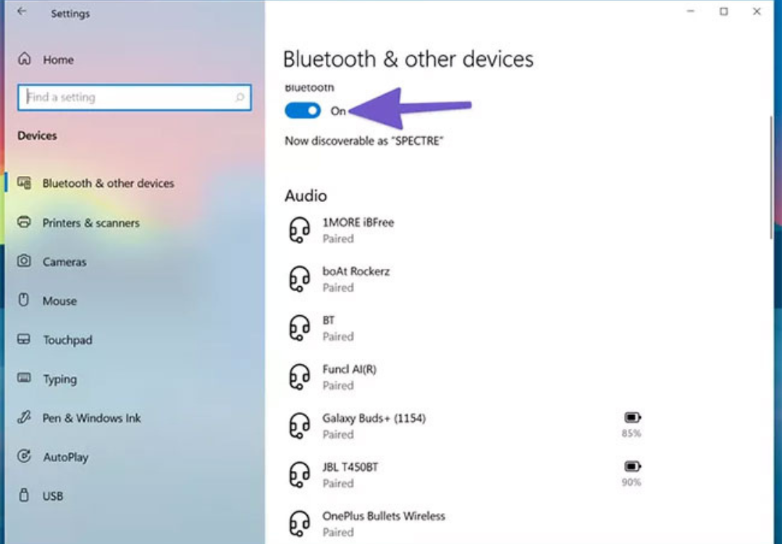Click the printer icon in sidebar
This screenshot has width=782, height=544.
click(24, 222)
